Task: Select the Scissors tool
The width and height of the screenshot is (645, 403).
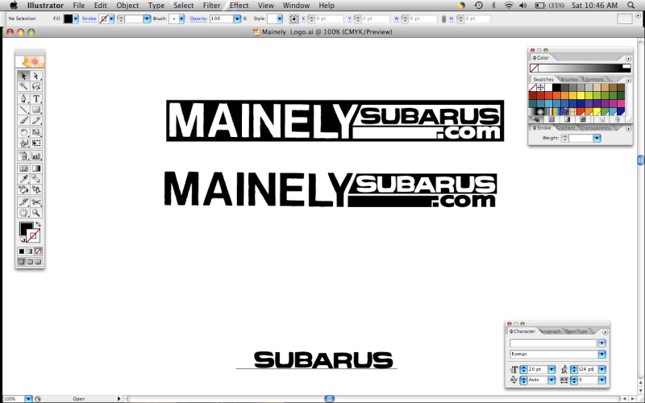Action: point(36,202)
